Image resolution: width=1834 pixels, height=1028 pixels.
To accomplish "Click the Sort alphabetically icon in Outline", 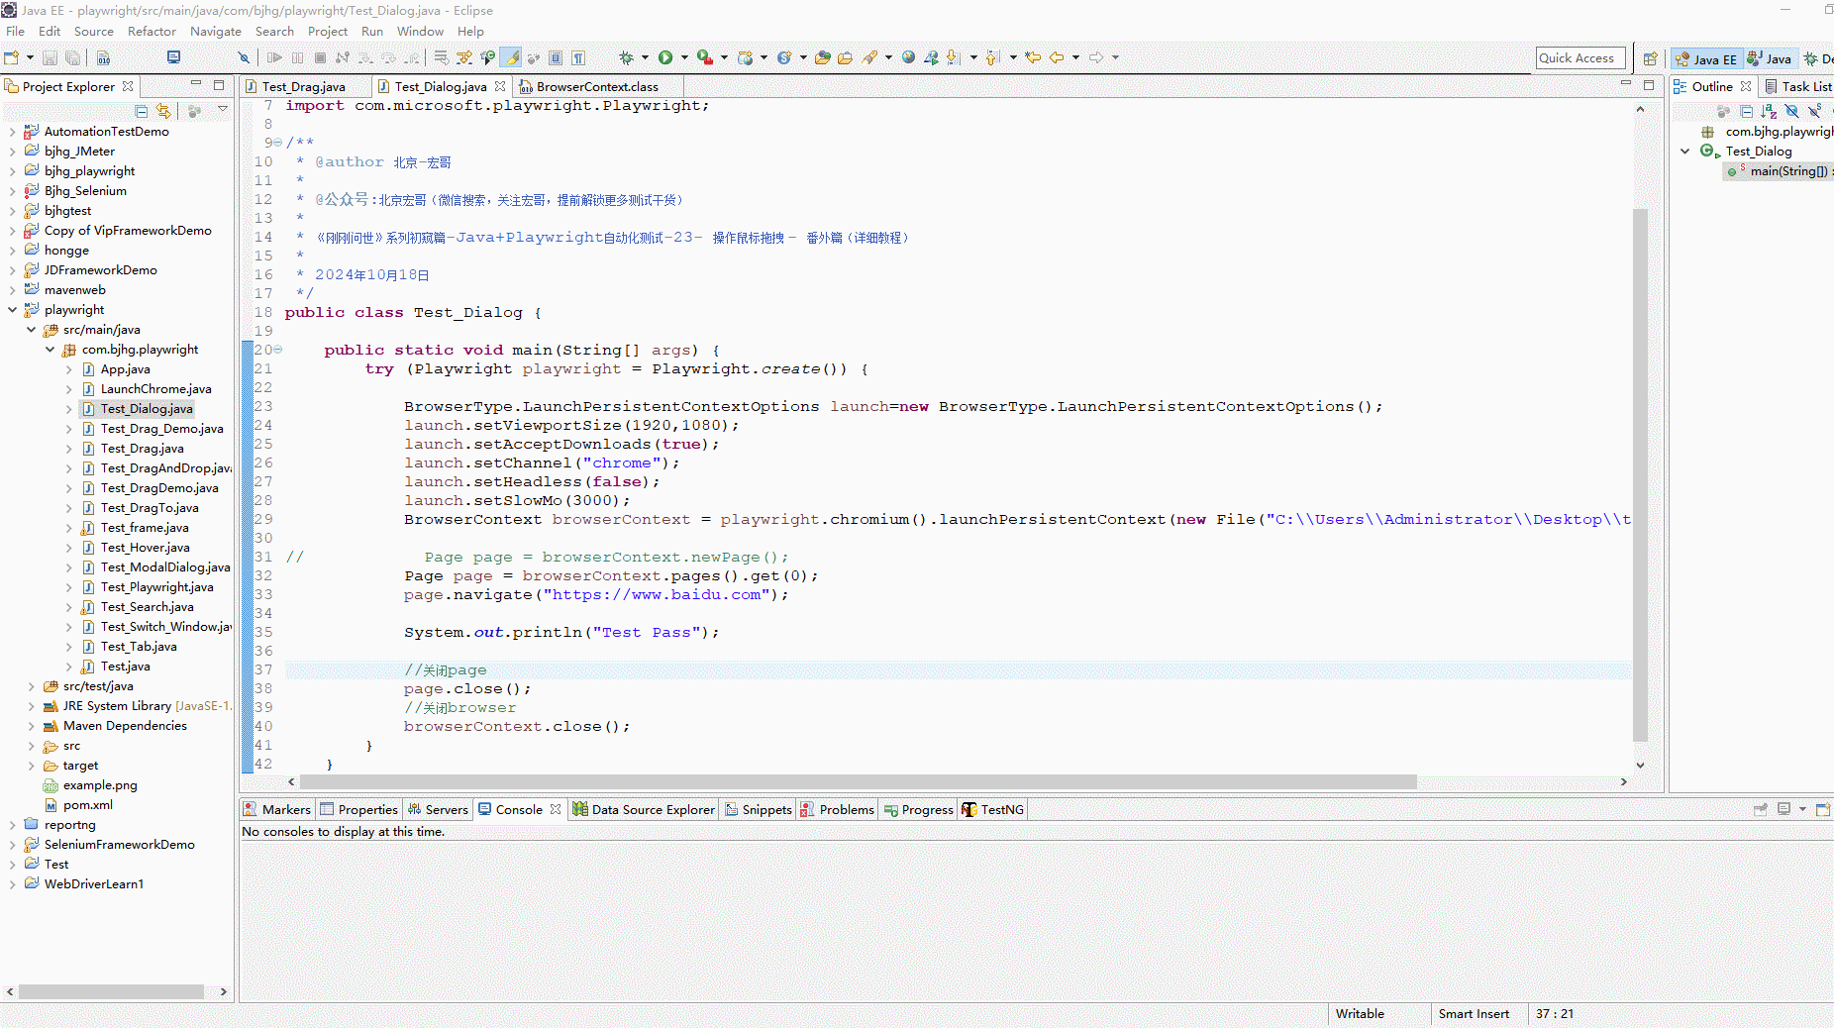I will tap(1769, 111).
